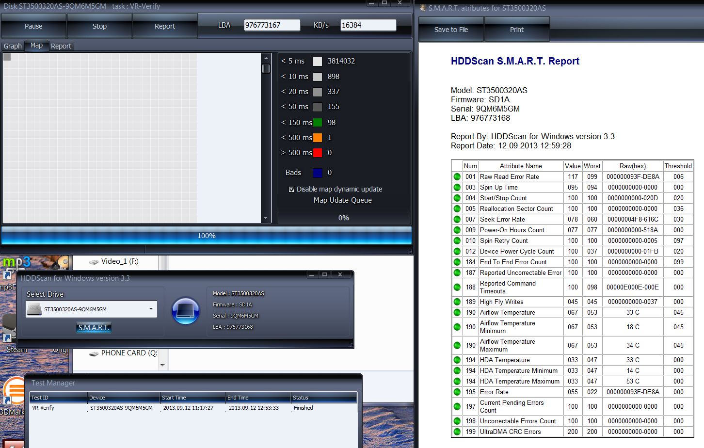Click the Video_1 (F:) drive icon
The image size is (704, 448).
[94, 262]
